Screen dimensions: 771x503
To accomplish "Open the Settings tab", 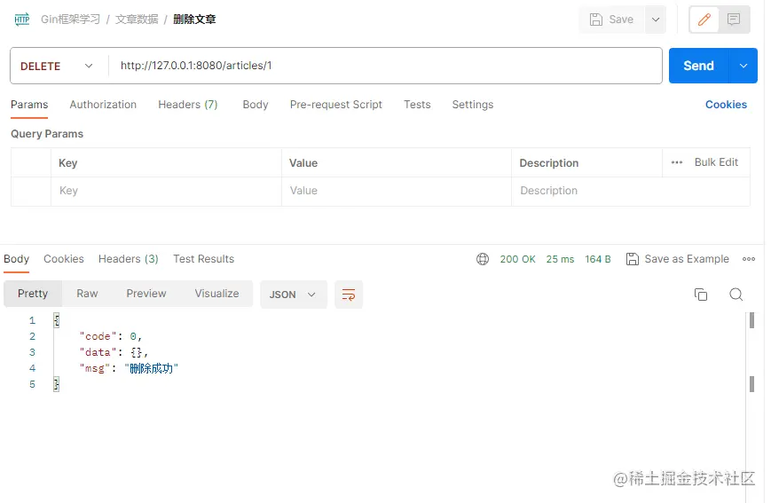I will pos(473,105).
